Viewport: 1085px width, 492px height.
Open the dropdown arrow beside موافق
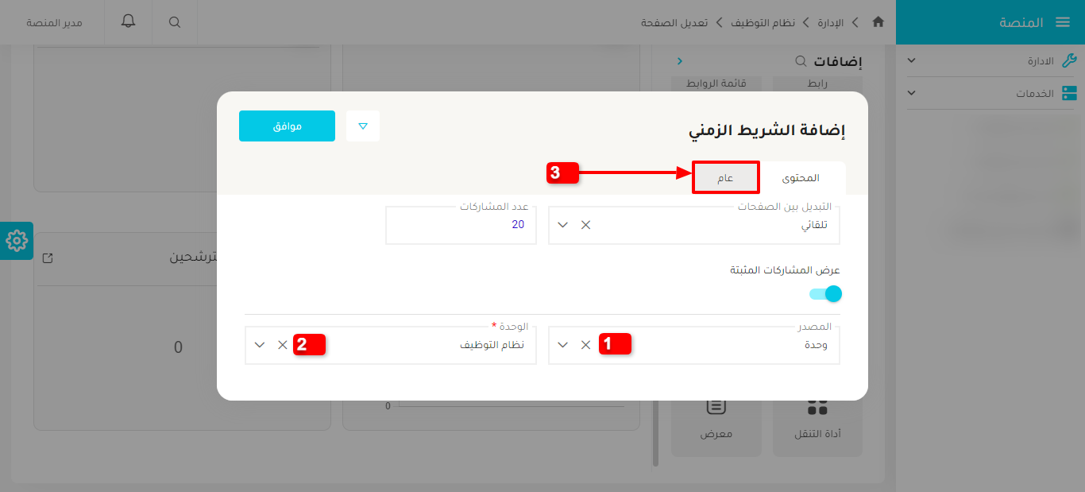(362, 126)
